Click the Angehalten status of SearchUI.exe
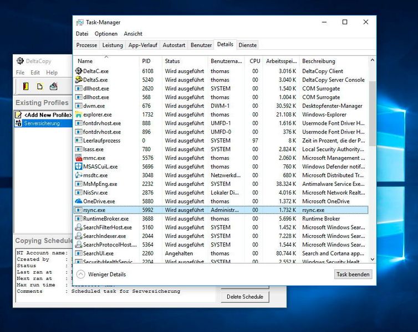 click(x=179, y=253)
